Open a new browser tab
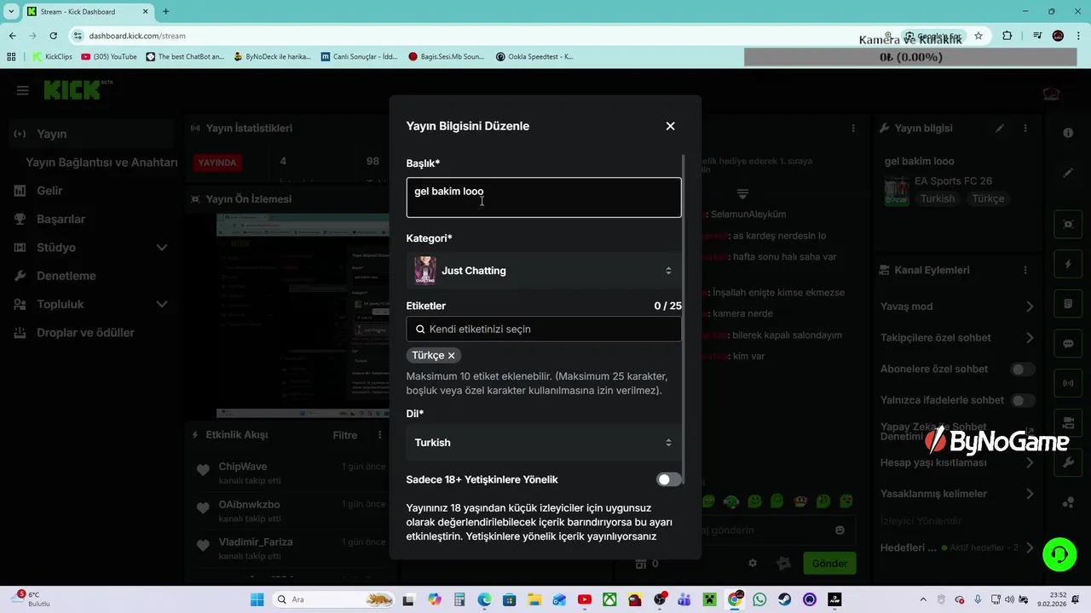The height and width of the screenshot is (613, 1091). pos(166,11)
